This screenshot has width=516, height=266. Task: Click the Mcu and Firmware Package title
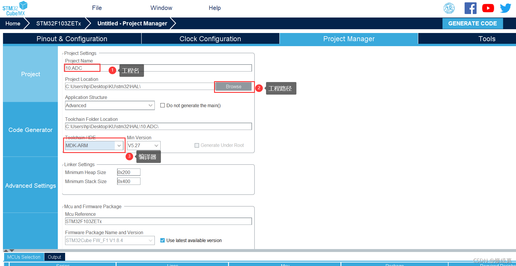point(93,206)
